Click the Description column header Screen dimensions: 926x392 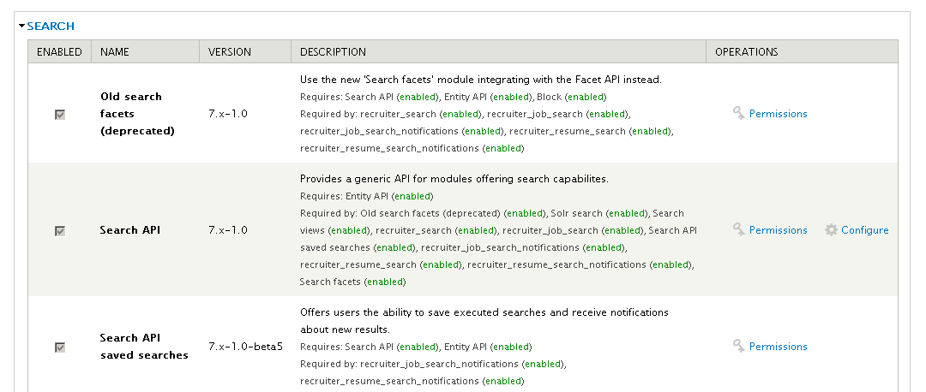333,52
